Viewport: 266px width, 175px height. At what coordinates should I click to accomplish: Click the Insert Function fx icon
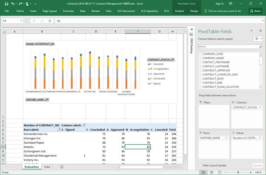click(50, 21)
